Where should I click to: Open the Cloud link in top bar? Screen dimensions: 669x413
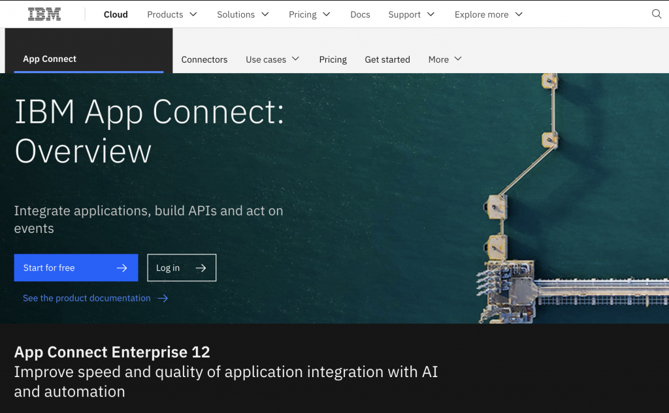tap(116, 14)
